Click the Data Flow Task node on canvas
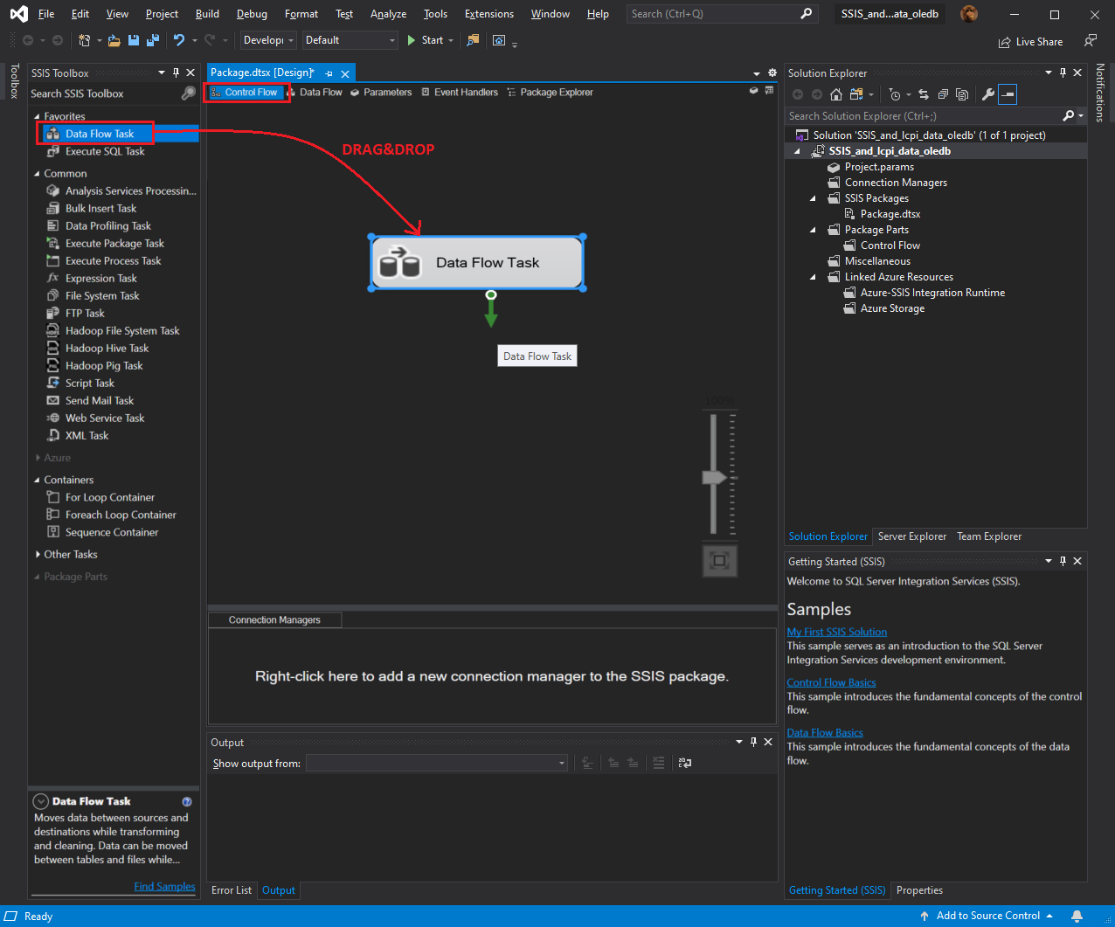This screenshot has width=1115, height=927. point(477,262)
